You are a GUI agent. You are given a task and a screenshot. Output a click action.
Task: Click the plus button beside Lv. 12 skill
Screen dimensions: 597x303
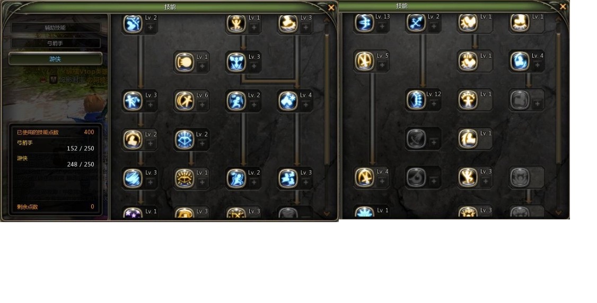pos(434,104)
